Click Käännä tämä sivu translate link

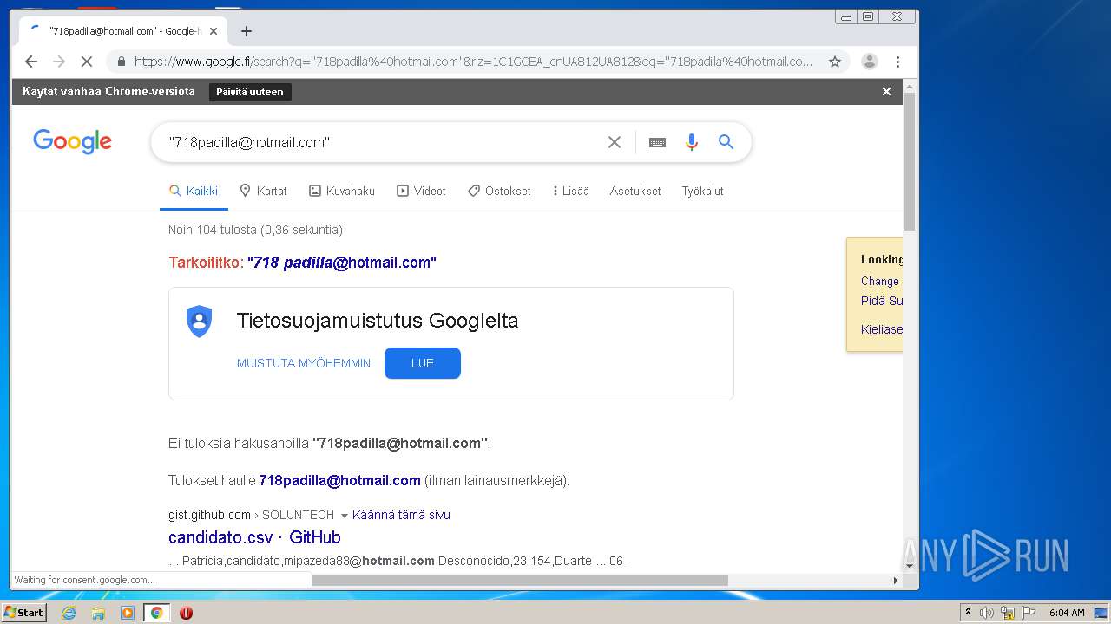click(x=401, y=515)
